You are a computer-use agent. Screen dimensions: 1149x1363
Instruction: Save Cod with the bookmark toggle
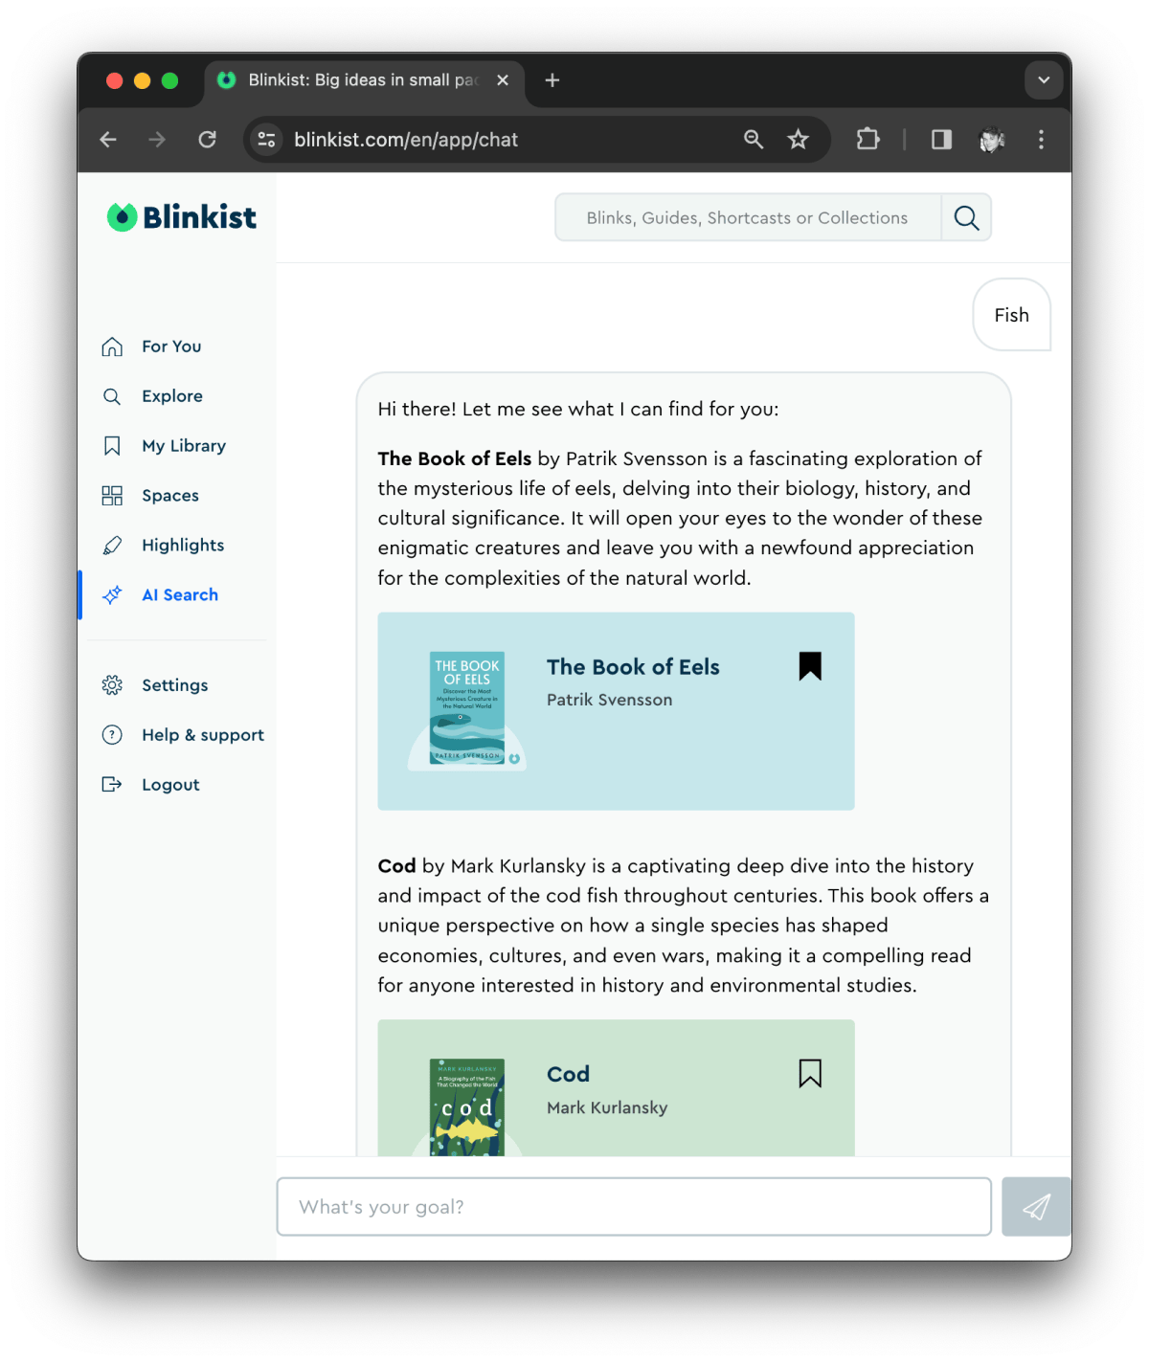810,1074
